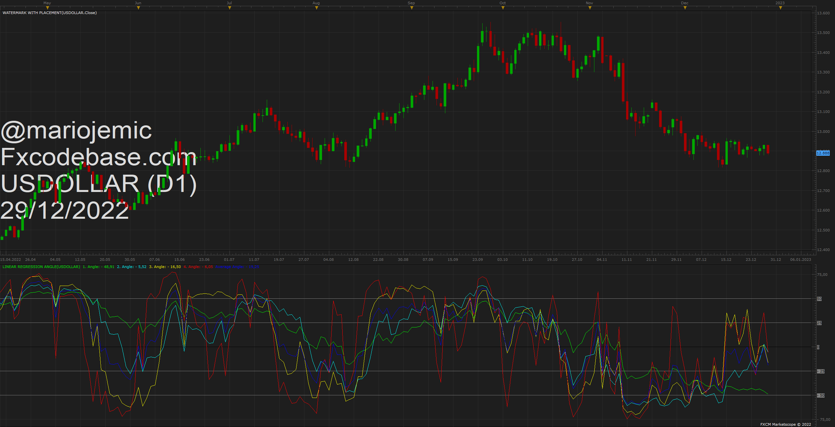Click the 50 level label in indicator pane
The height and width of the screenshot is (427, 835).
819,299
